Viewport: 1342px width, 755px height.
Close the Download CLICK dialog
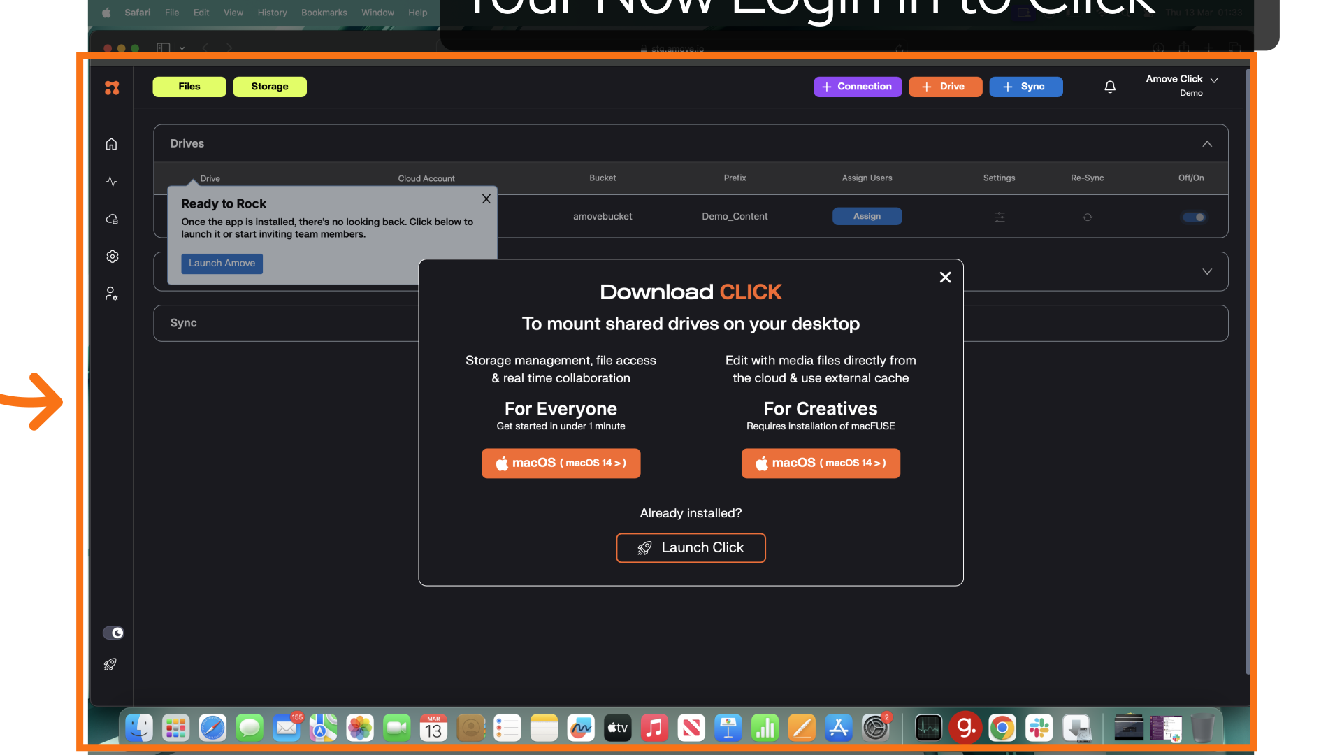(946, 278)
